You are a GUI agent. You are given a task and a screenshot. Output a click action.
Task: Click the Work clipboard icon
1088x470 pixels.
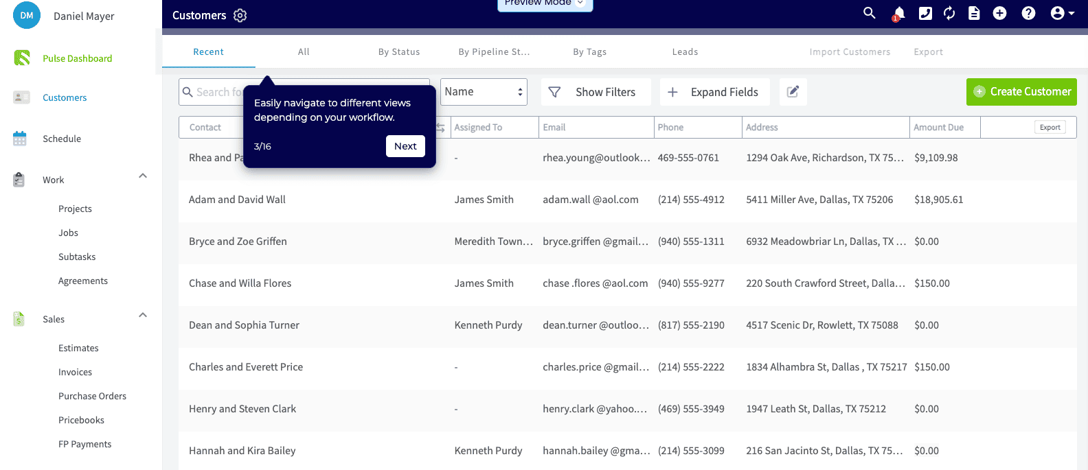[19, 180]
